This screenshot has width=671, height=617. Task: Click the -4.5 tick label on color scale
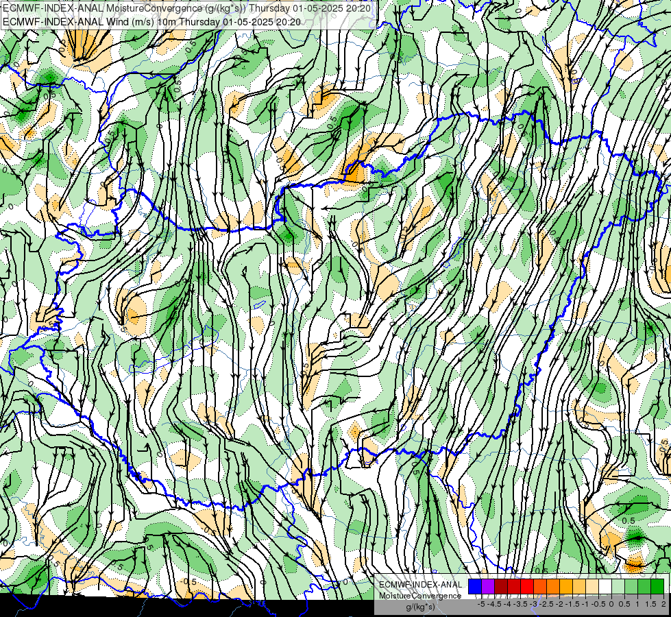[x=494, y=604]
